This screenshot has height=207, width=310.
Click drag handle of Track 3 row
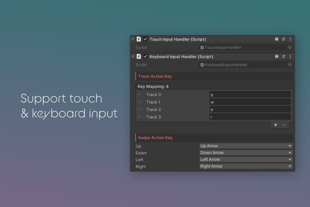[x=139, y=117]
